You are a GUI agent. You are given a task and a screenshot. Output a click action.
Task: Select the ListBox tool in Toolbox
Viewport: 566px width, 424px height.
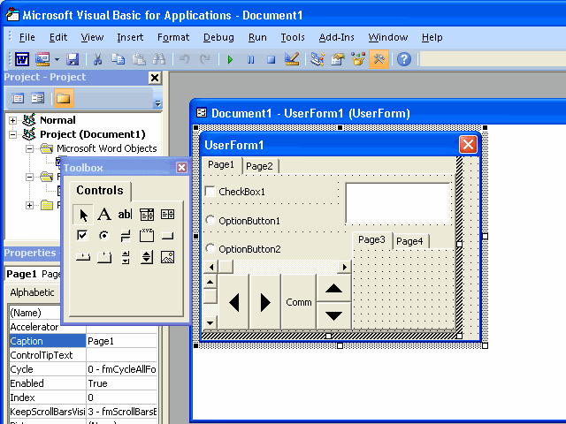167,215
